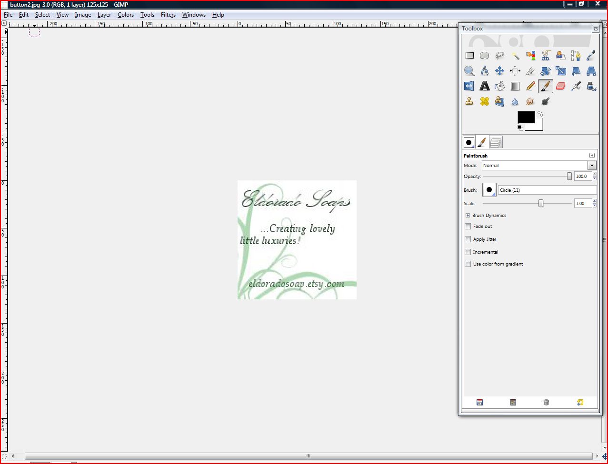Open the Edit menu

click(24, 15)
